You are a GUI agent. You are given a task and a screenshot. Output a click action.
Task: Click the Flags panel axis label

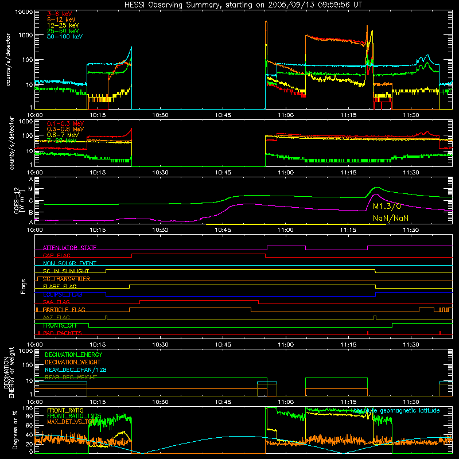[x=24, y=286]
